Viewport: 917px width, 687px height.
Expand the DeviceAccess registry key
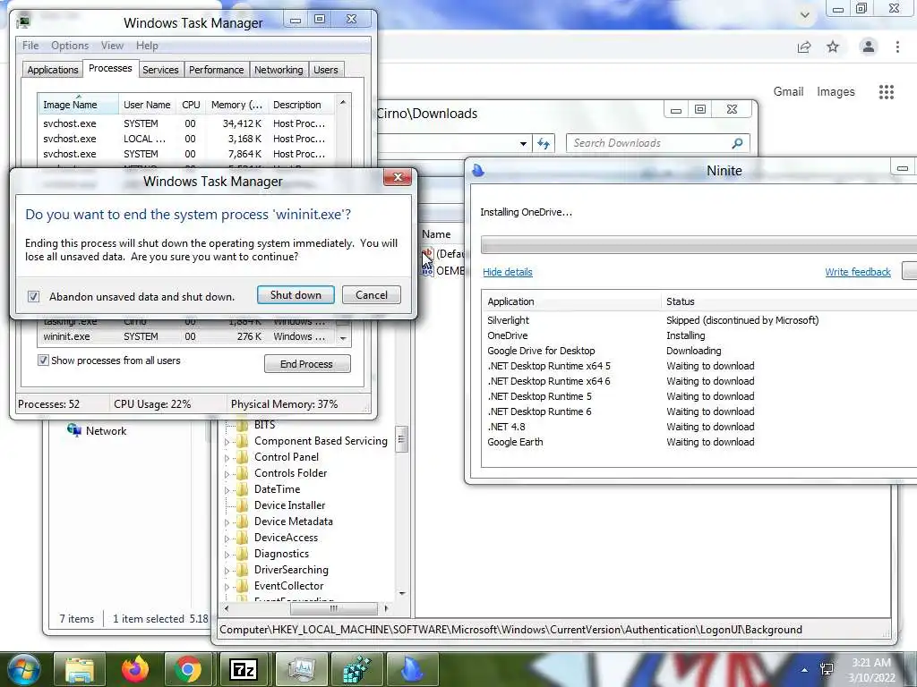coord(227,538)
